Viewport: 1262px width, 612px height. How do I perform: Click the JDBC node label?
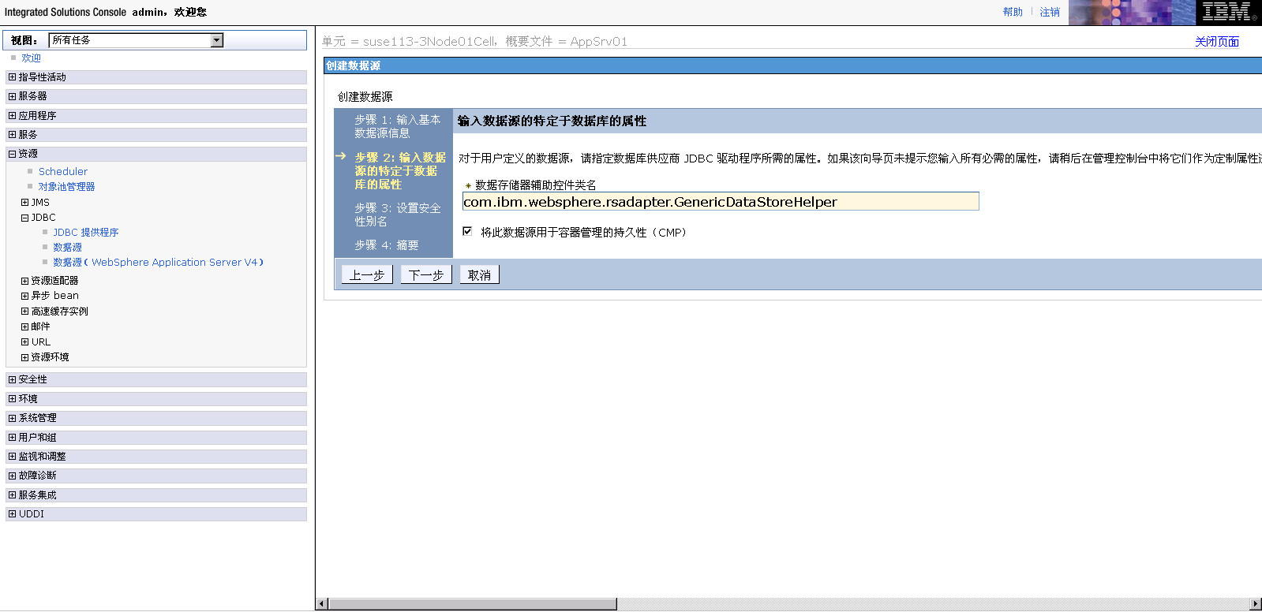[43, 218]
